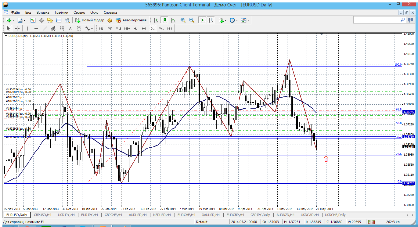Open the Графики menu
Viewport: 418px width, 227px height.
[x=61, y=13]
